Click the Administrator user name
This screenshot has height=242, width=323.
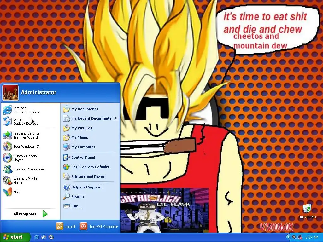(38, 92)
